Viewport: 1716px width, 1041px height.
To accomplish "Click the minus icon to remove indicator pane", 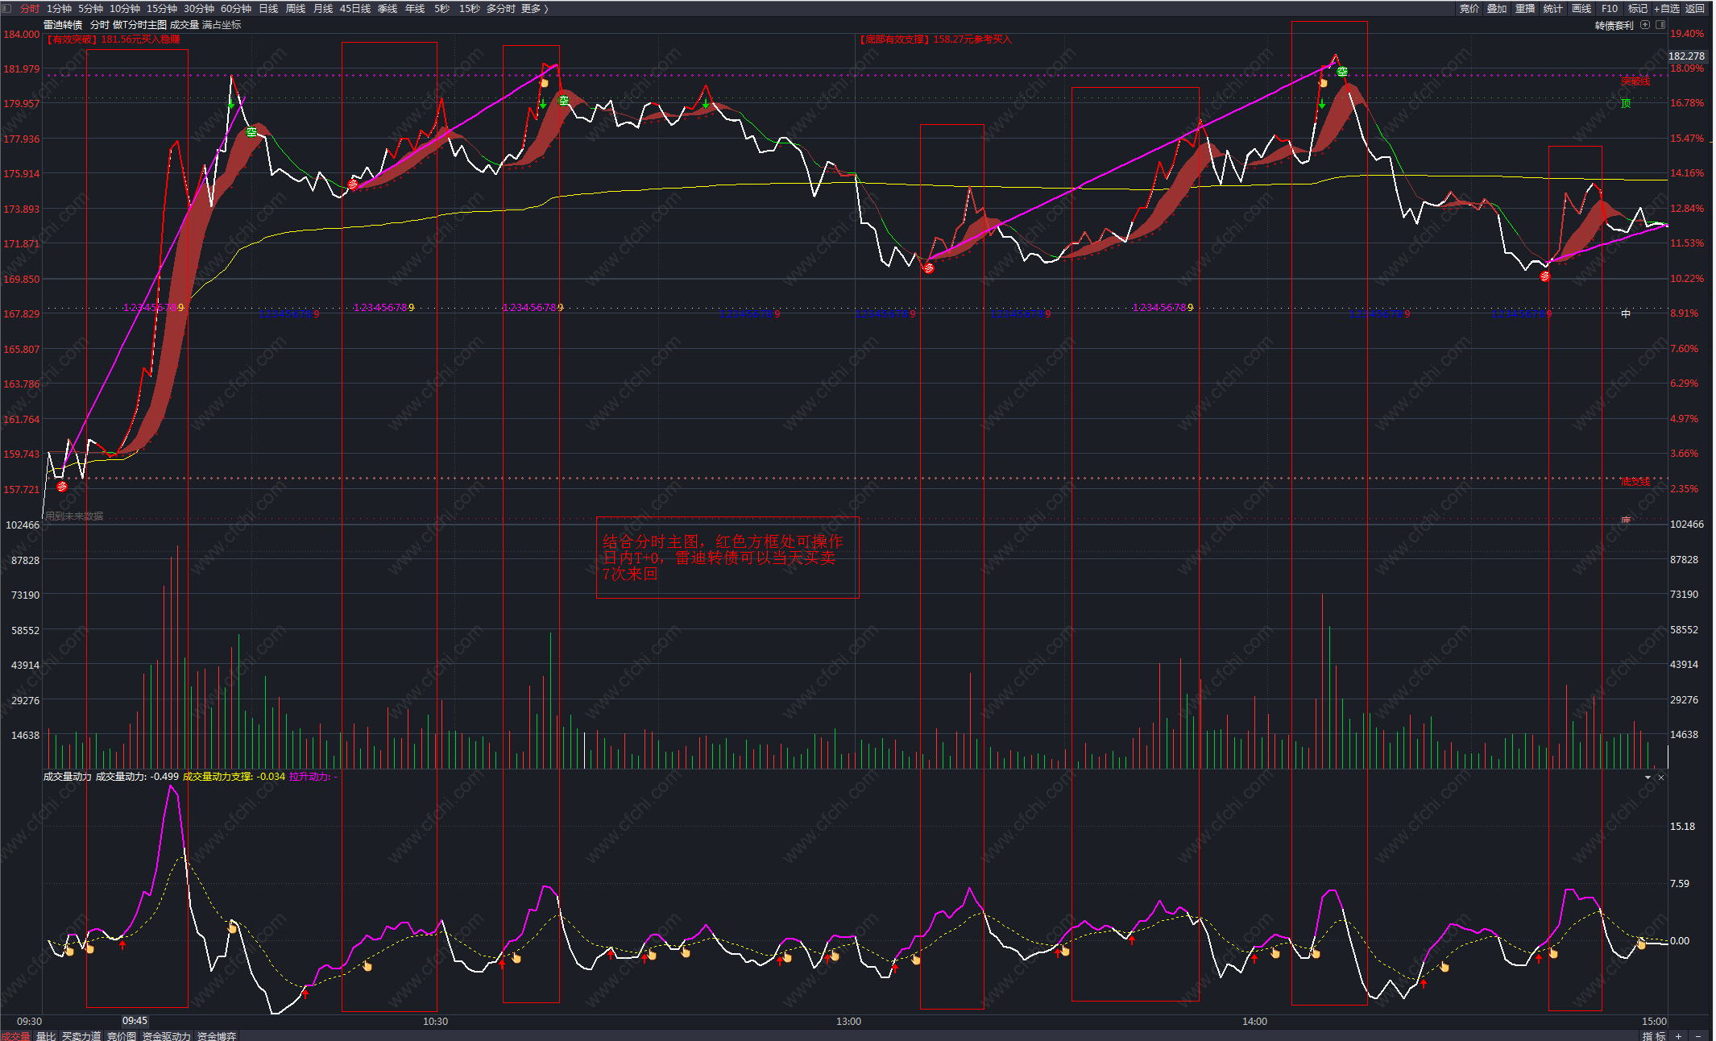I will coord(1697,1035).
